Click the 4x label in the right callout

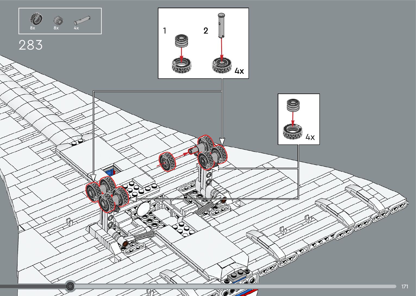point(310,137)
